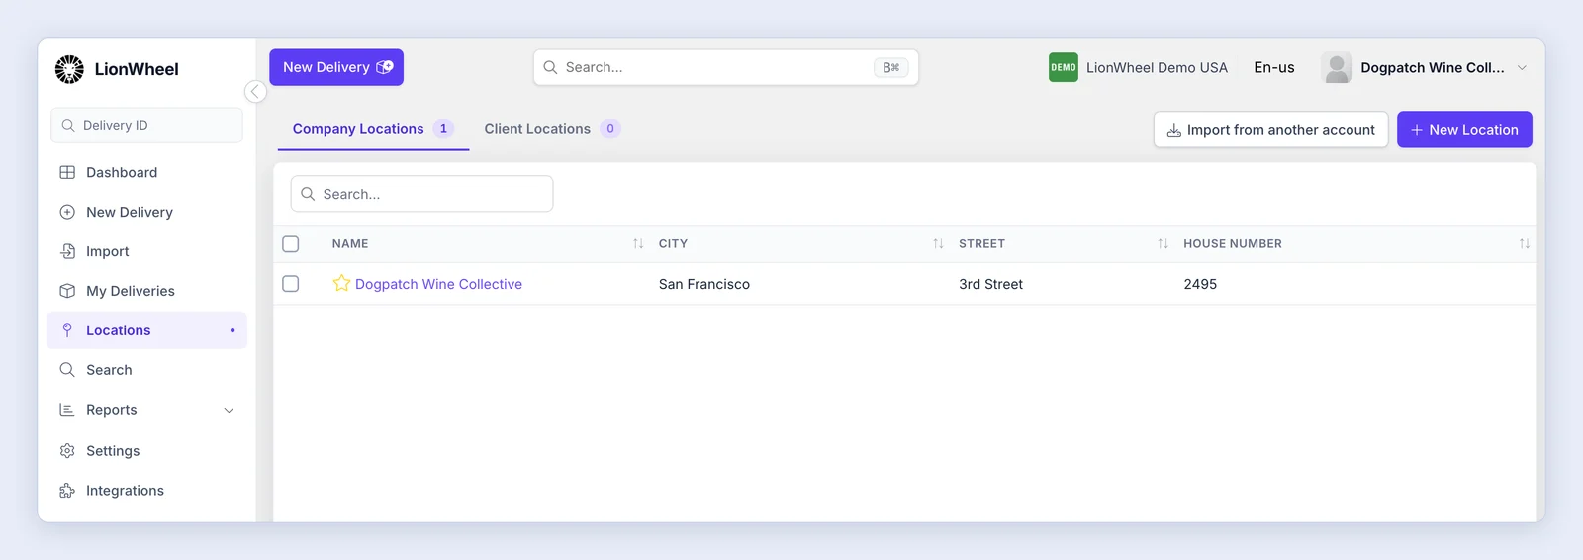This screenshot has width=1583, height=560.
Task: Toggle the star on Dogpatch Wine Collective
Action: [x=341, y=284]
